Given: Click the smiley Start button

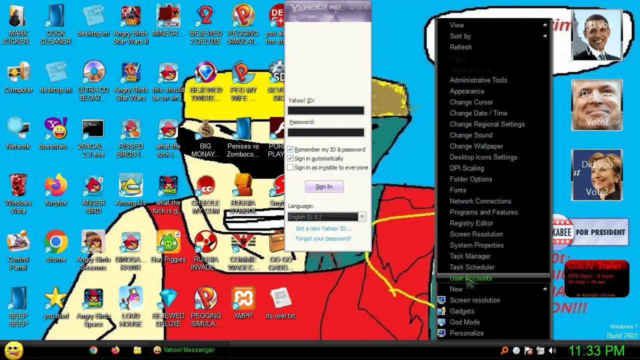Looking at the screenshot, I should point(13,350).
